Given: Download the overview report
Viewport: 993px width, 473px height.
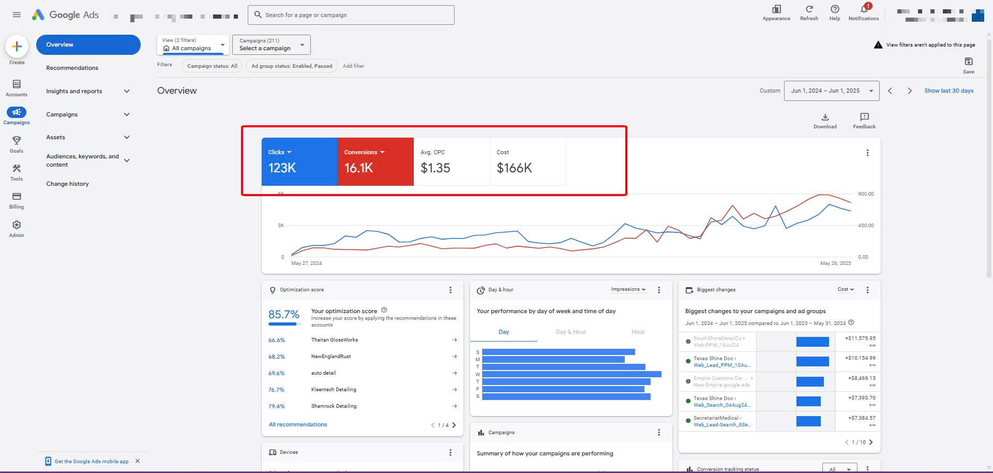Looking at the screenshot, I should (x=825, y=121).
